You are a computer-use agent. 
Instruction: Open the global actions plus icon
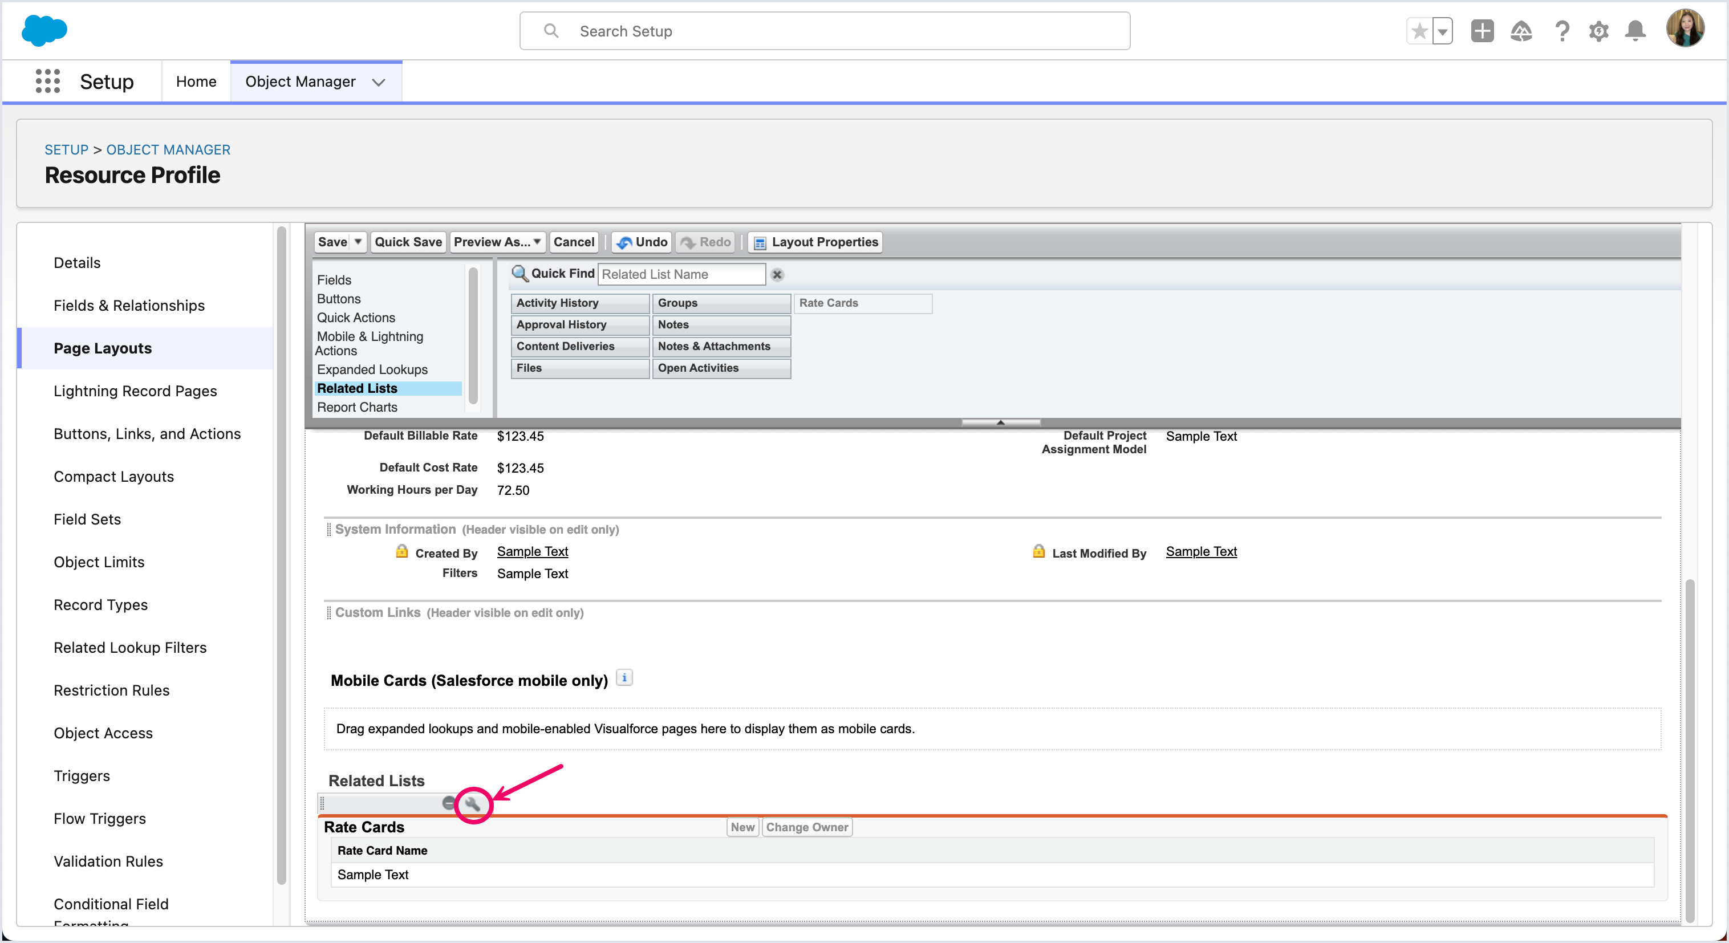pos(1482,31)
